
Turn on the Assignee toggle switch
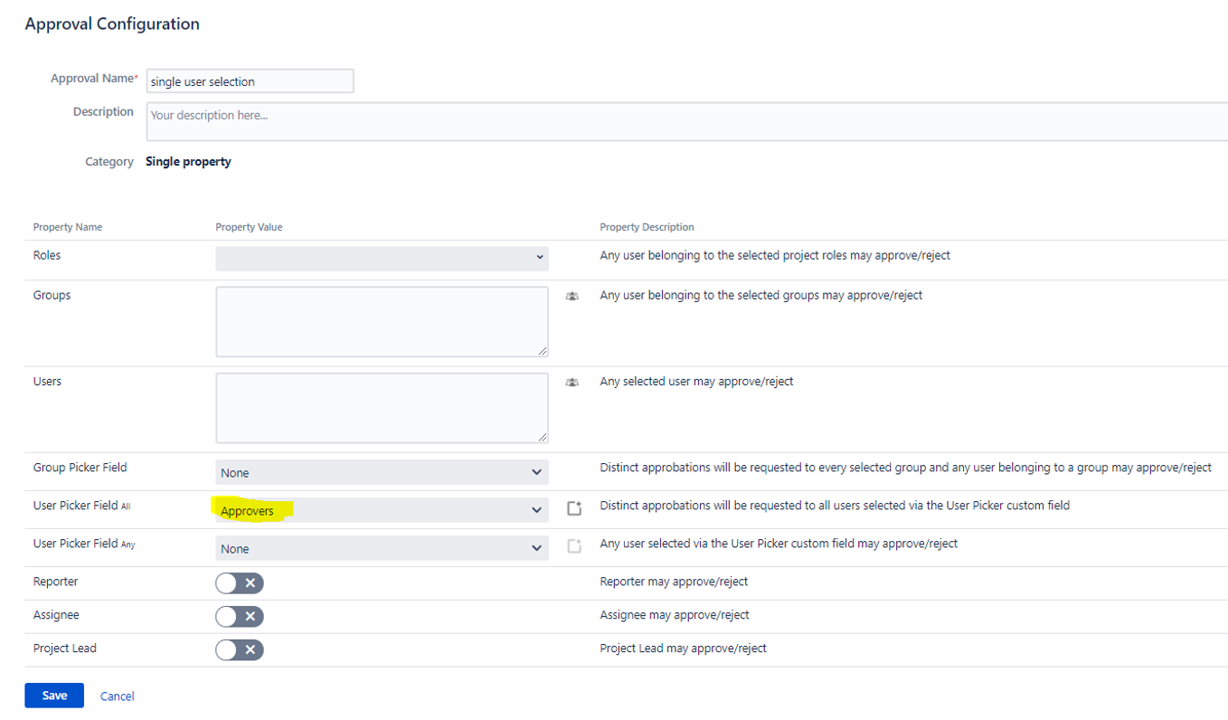(240, 616)
